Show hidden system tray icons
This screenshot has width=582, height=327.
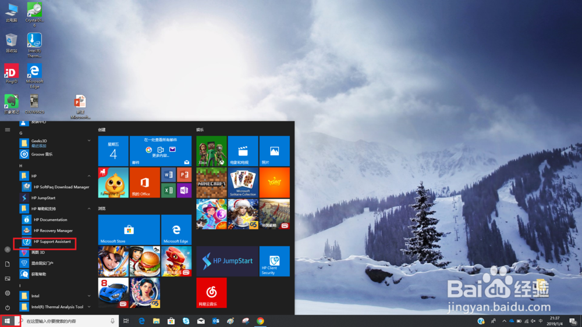point(504,321)
